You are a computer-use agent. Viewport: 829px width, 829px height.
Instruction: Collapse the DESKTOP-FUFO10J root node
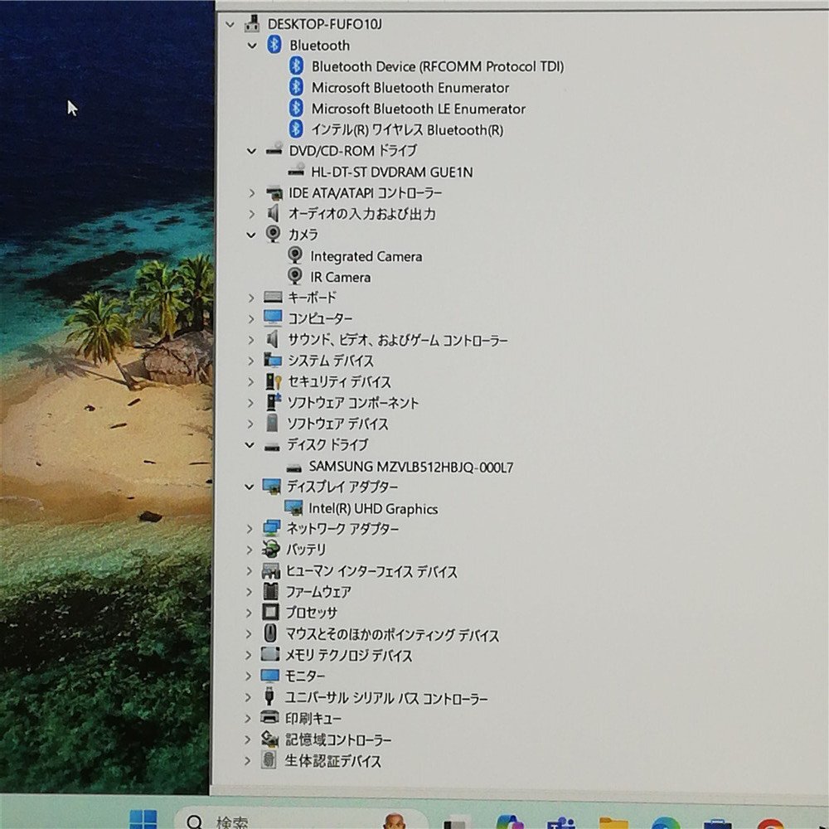click(230, 24)
